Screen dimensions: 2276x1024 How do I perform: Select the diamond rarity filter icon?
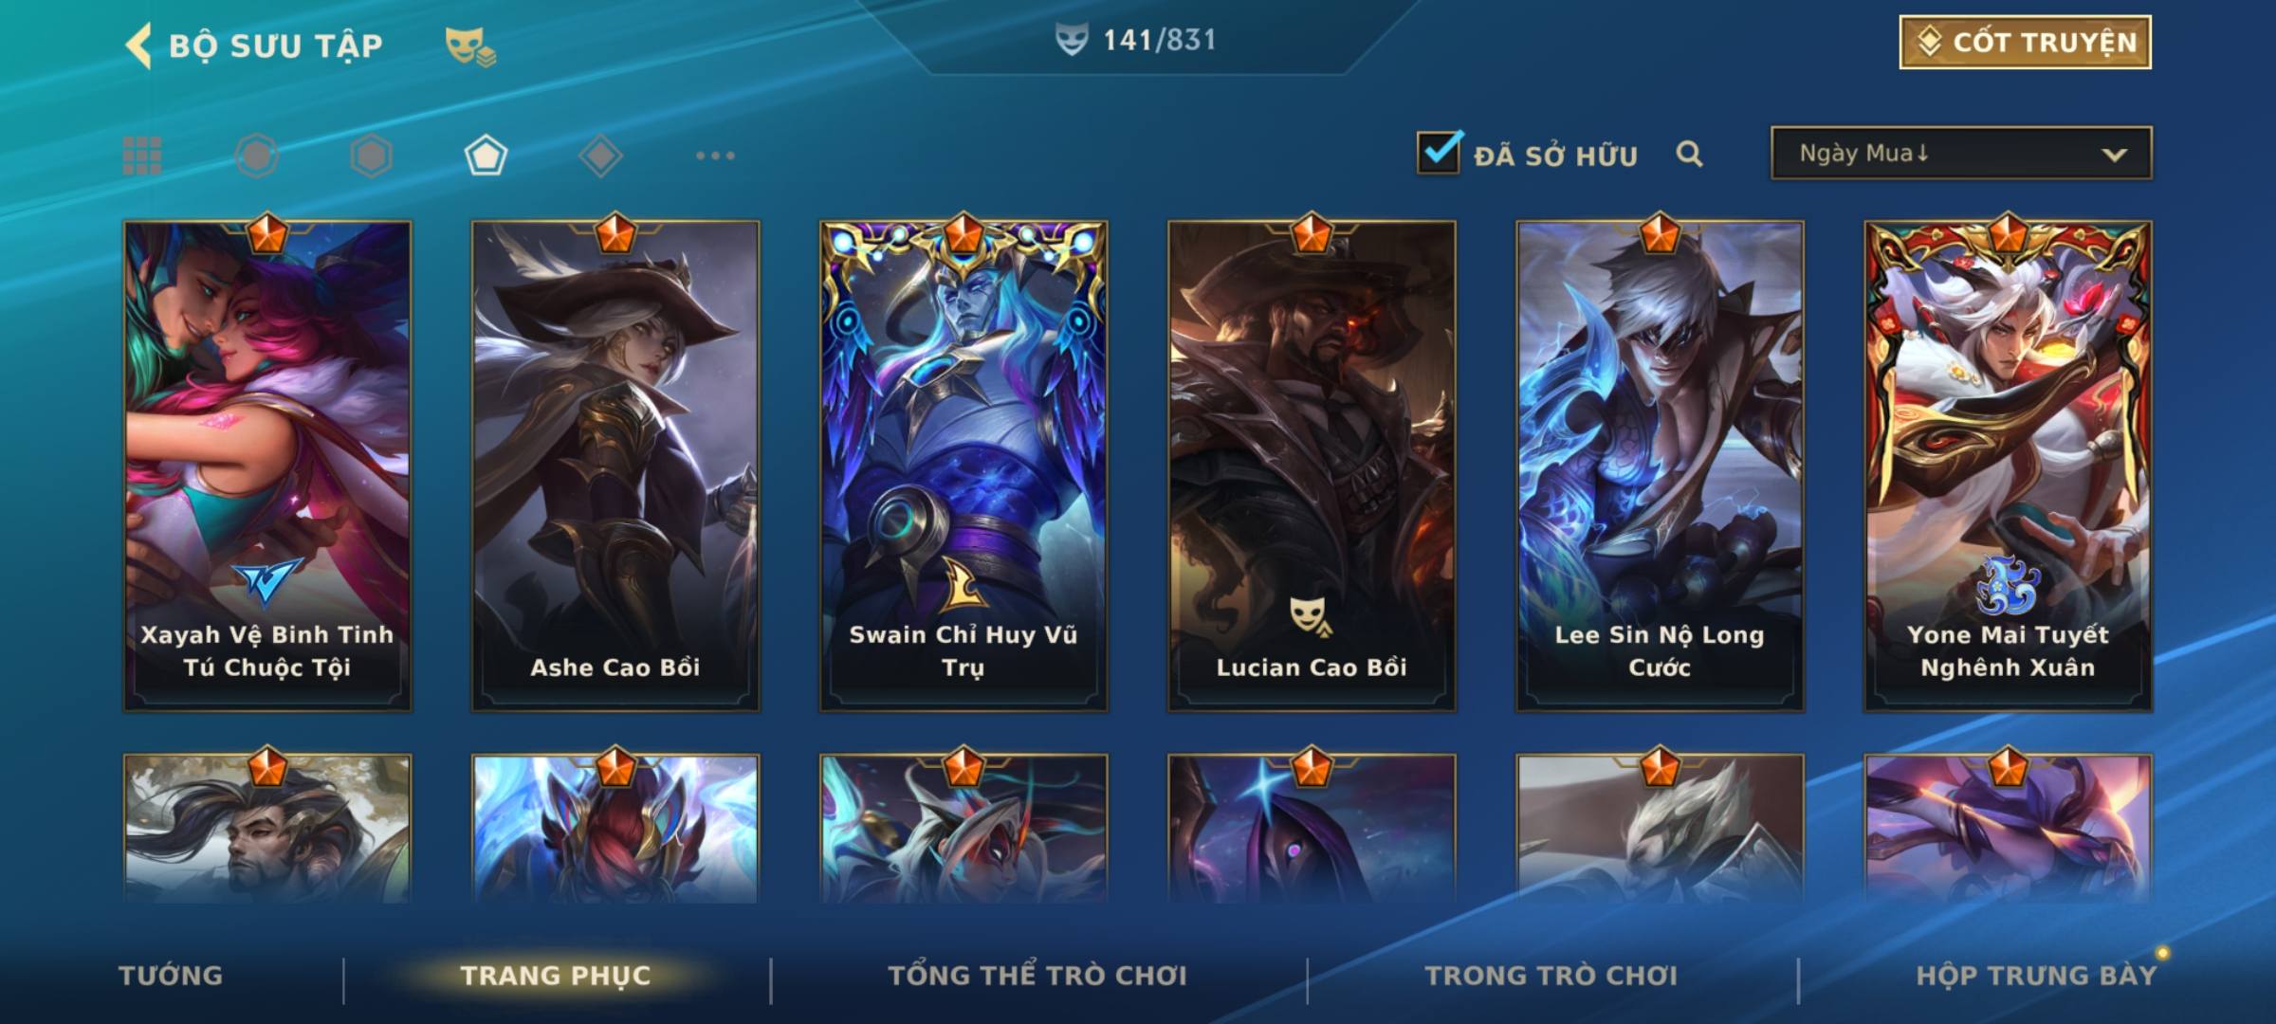coord(600,155)
